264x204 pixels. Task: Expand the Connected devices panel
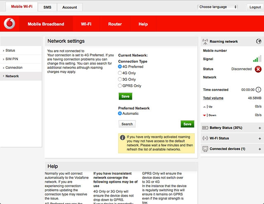point(259,149)
